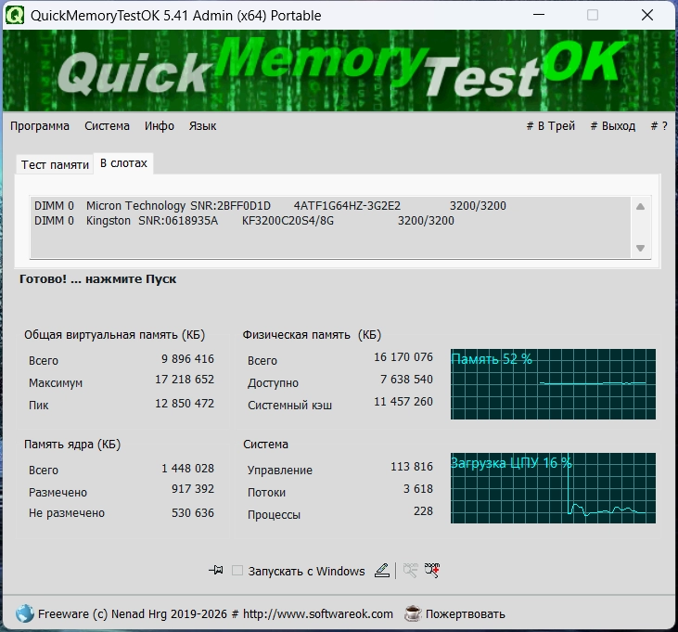
Task: Click the QuickMemoryTestOK title bar app icon
Action: click(x=15, y=15)
